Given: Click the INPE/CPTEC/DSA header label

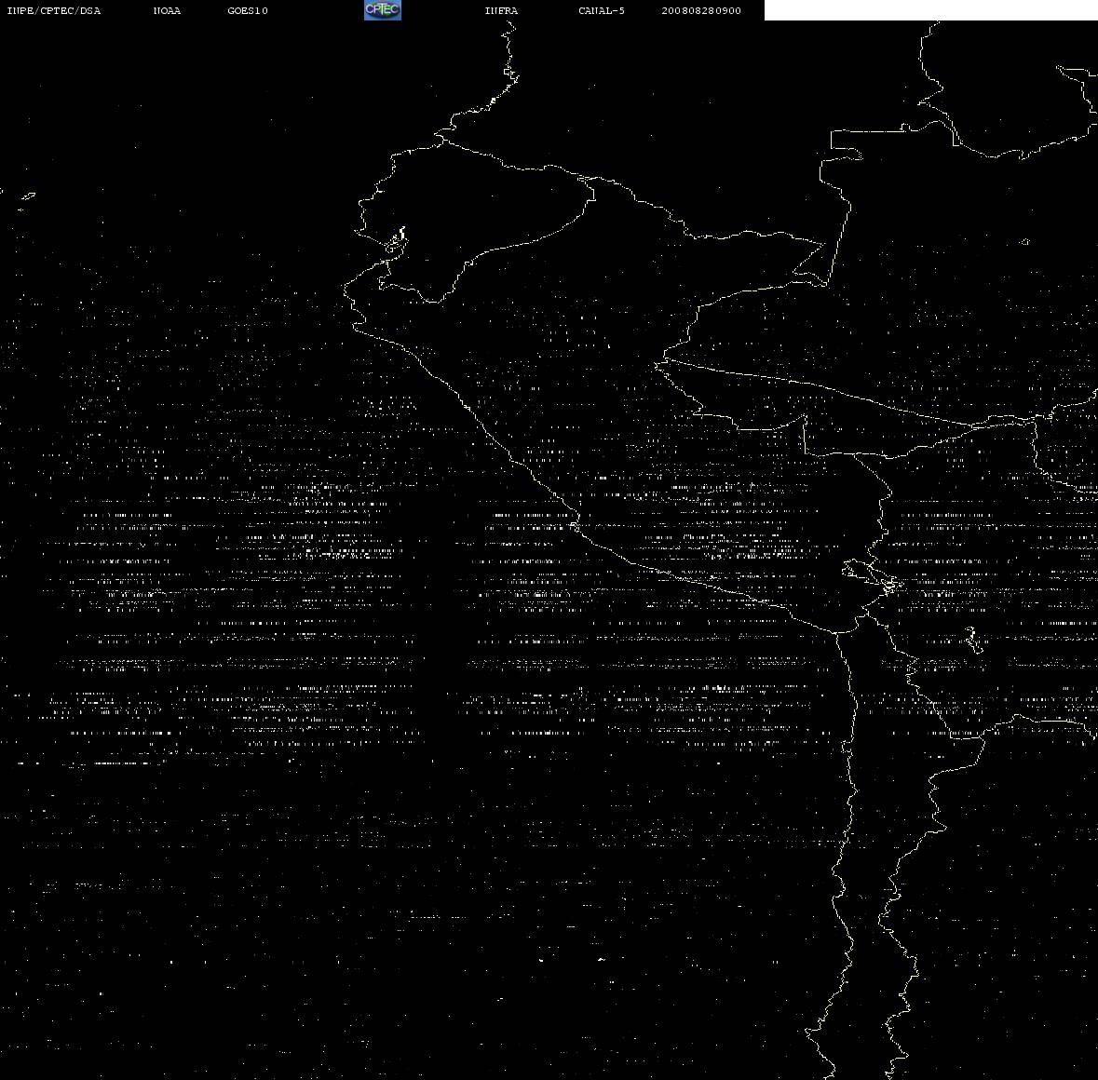Looking at the screenshot, I should coord(53,10).
